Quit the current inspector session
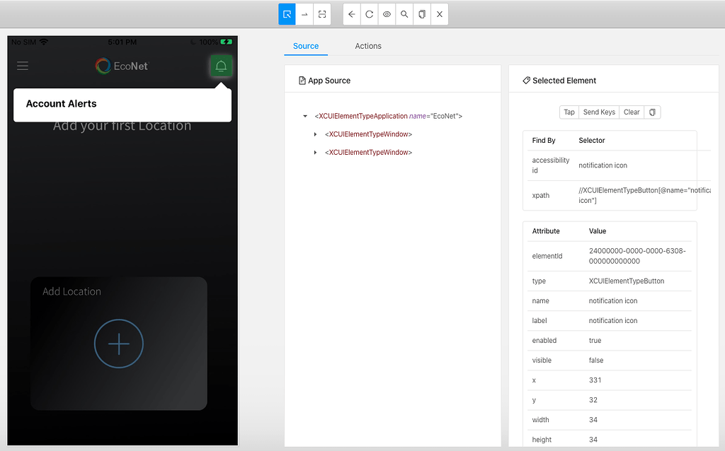 [439, 14]
